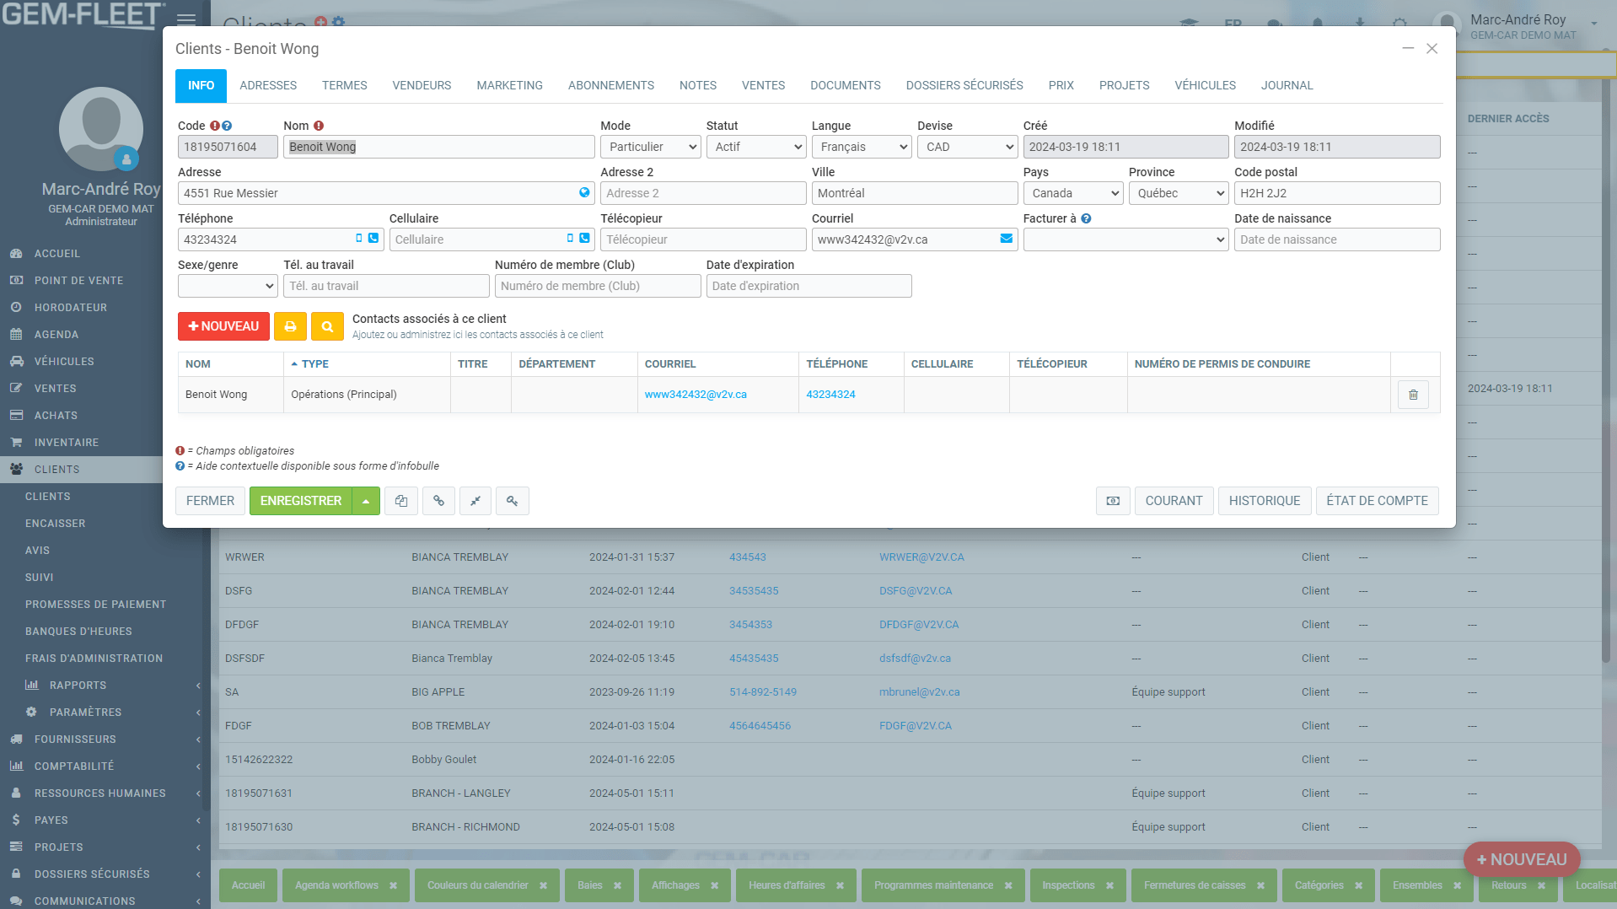This screenshot has height=909, width=1617.
Task: Click the address locator globe icon
Action: pyautogui.click(x=584, y=192)
